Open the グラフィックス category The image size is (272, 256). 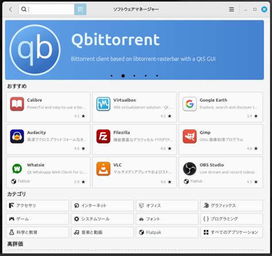(232, 205)
